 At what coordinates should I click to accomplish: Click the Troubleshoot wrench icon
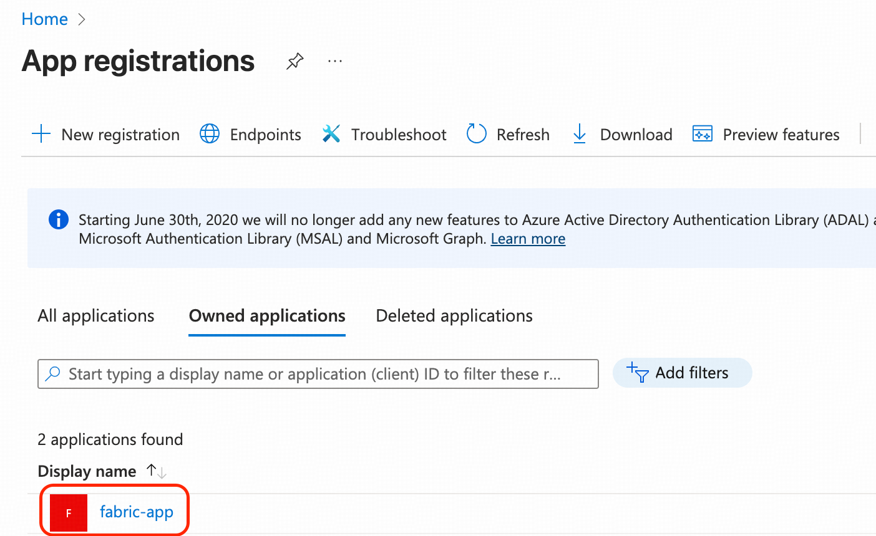(331, 134)
